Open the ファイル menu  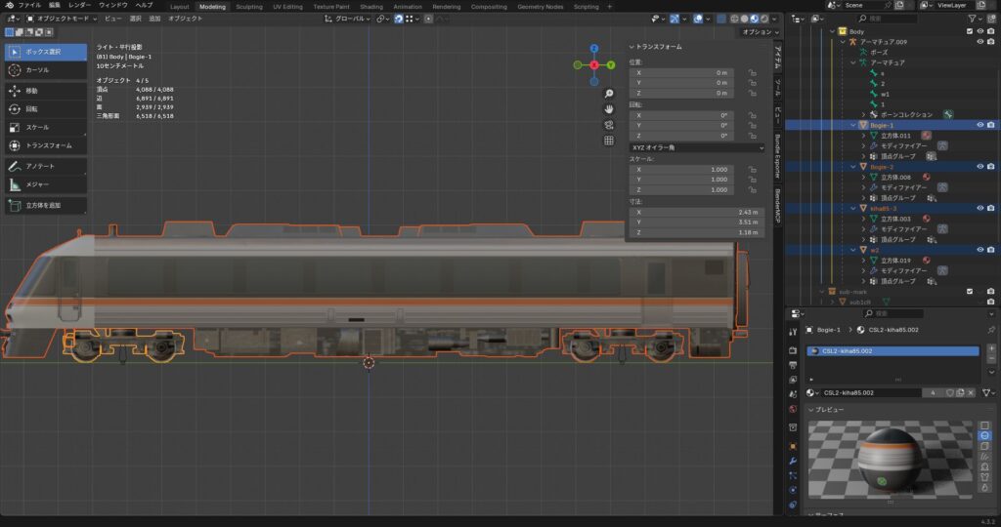[29, 6]
